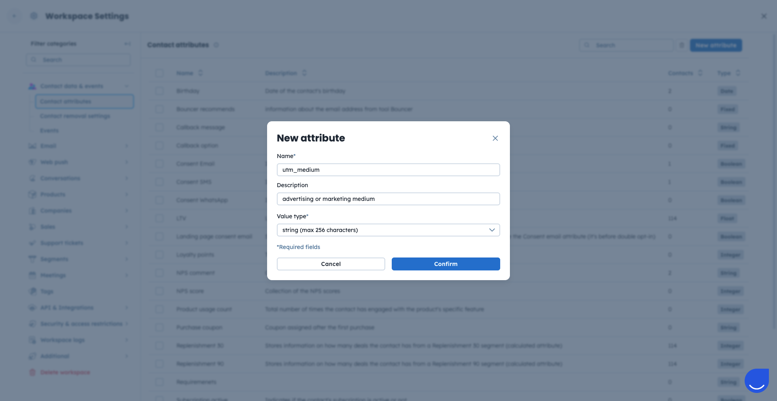
Task: Click the Description input field
Action: coord(388,199)
